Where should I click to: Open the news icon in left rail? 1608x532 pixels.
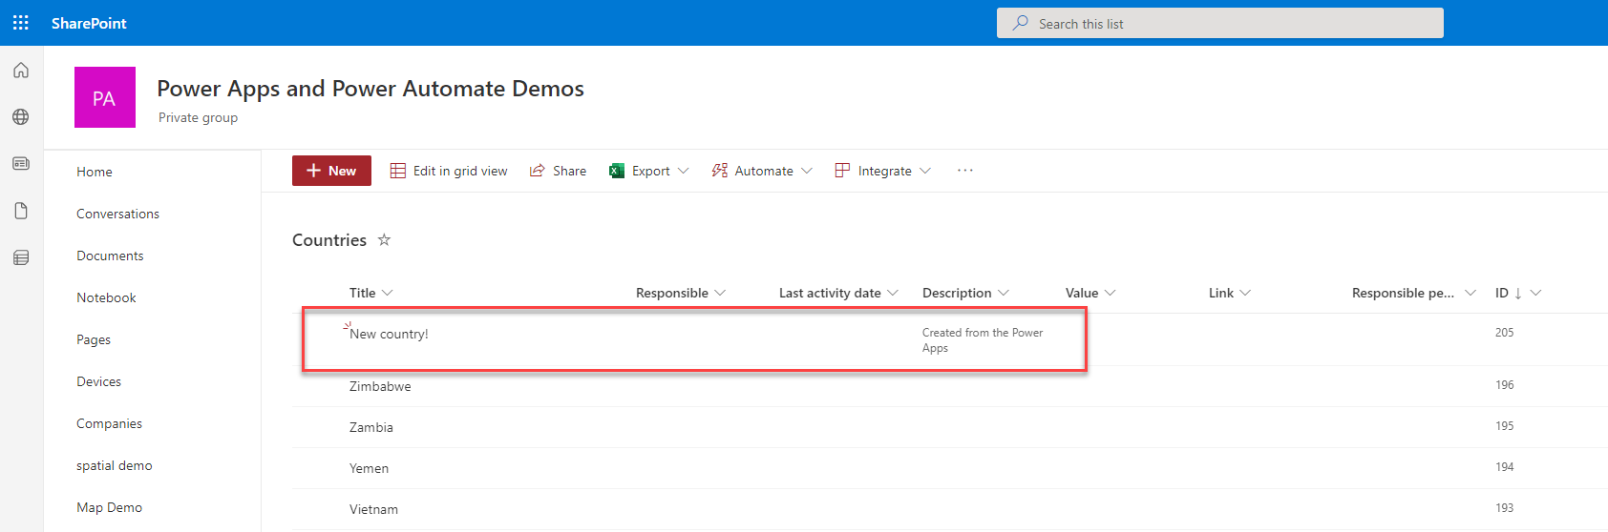point(21,164)
